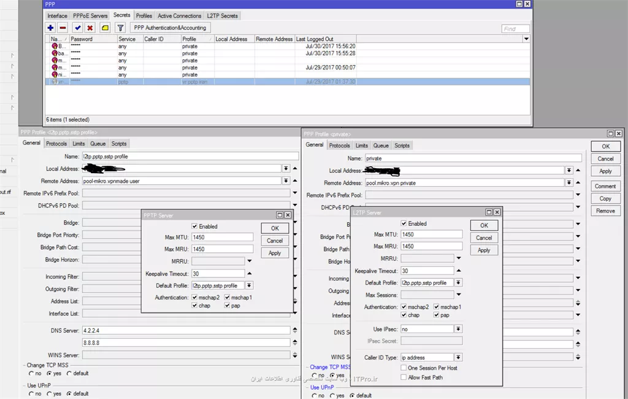Click the red minus Remove secret icon
628x399 pixels.
click(63, 28)
